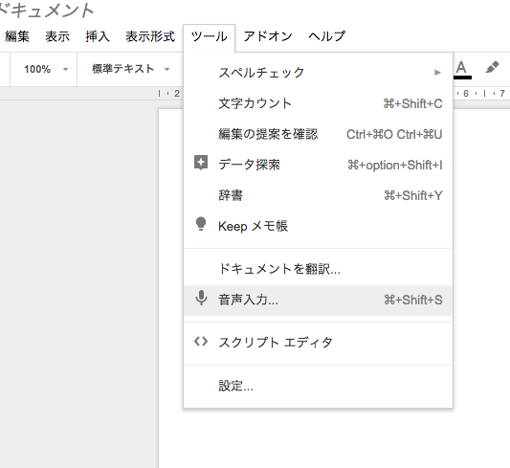Click the plus icon beside データ探索
The width and height of the screenshot is (510, 468).
tap(201, 163)
